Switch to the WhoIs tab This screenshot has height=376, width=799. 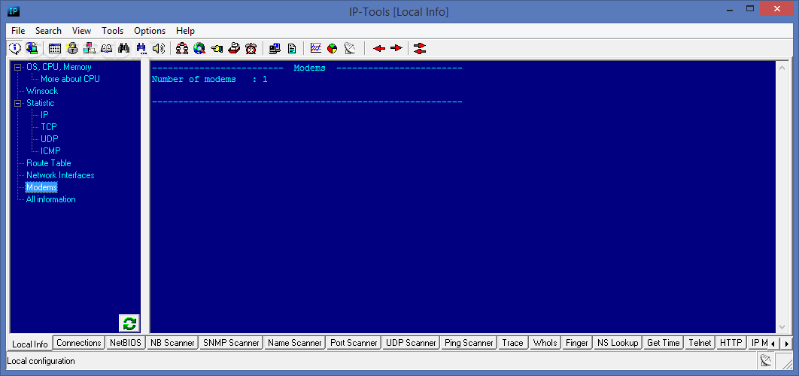pos(545,343)
